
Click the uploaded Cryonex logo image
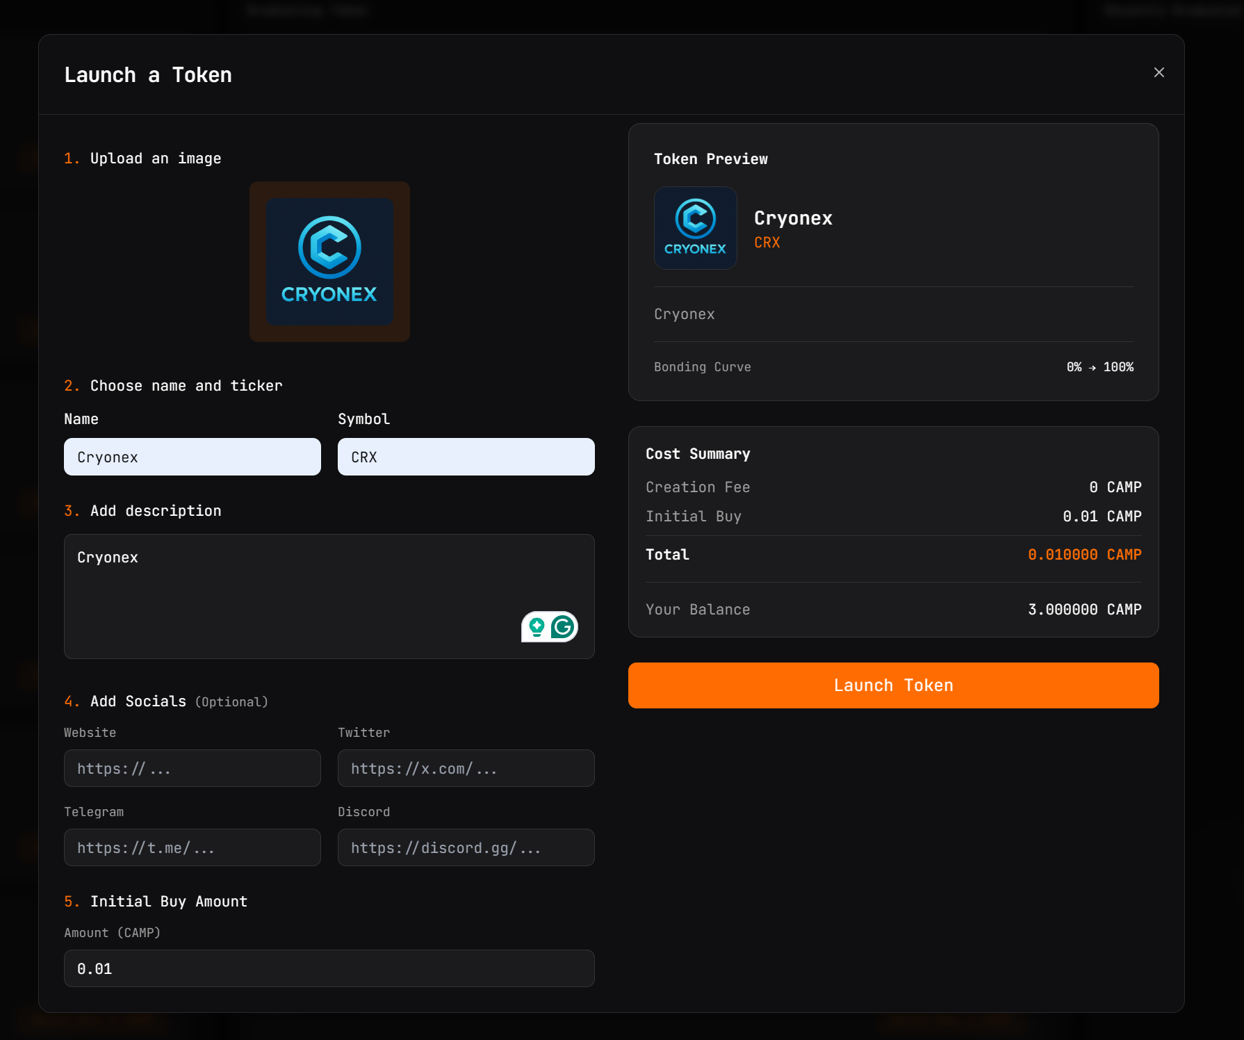[x=329, y=261]
